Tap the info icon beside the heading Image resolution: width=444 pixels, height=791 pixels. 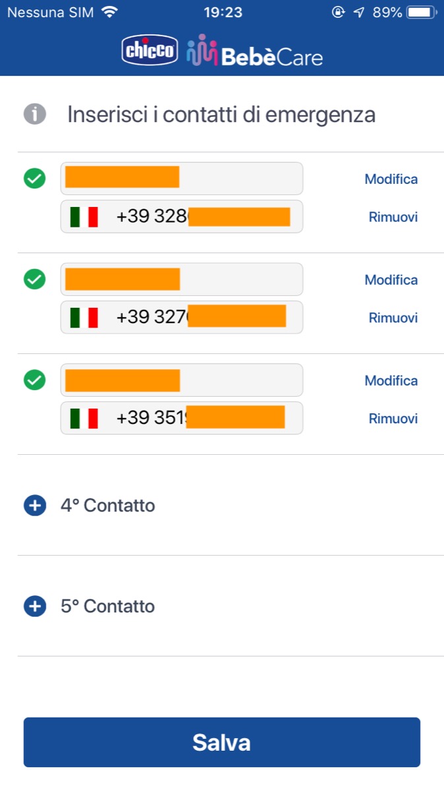click(35, 115)
